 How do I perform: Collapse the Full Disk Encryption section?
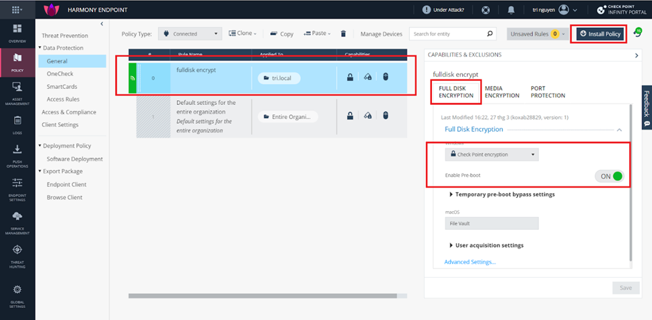(x=619, y=130)
